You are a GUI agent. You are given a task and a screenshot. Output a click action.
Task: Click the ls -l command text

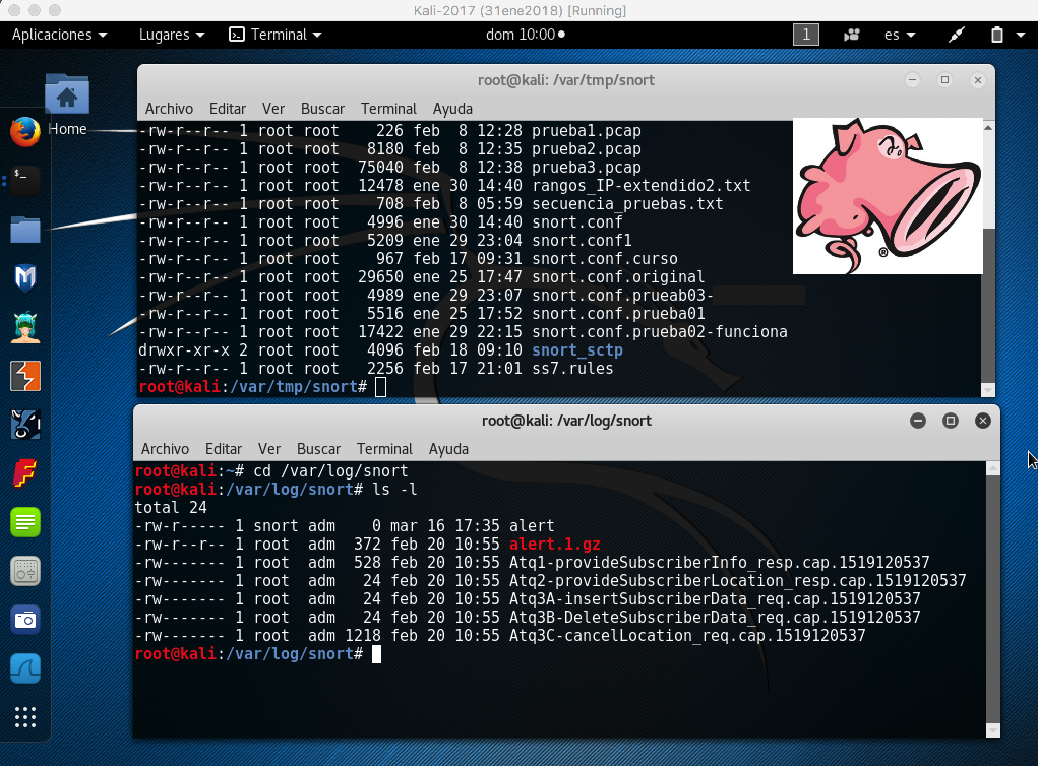click(x=395, y=490)
